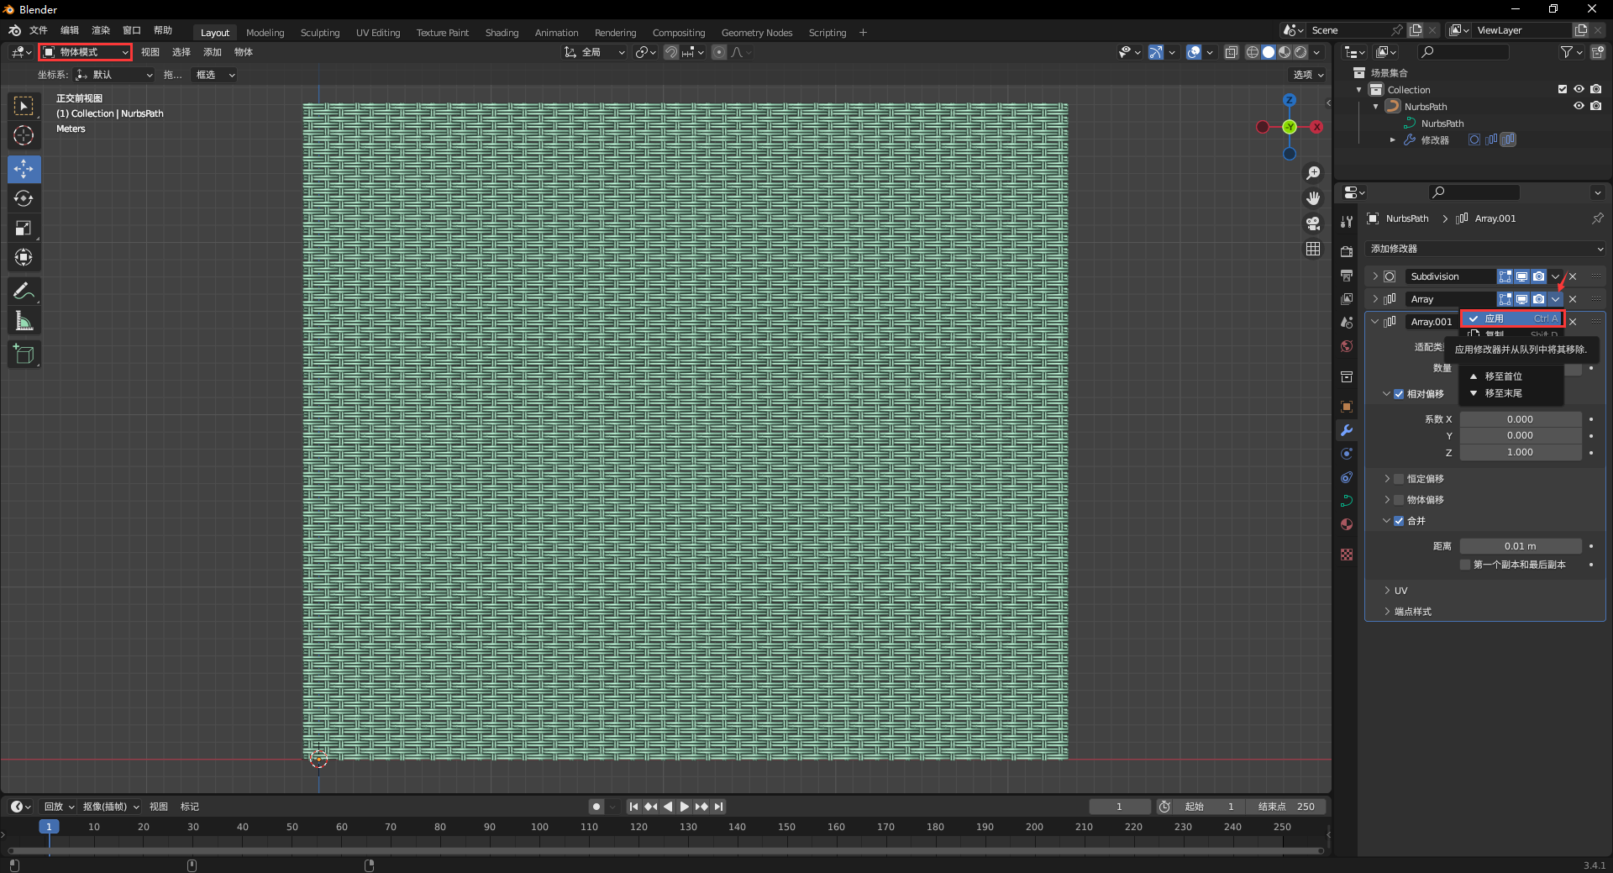
Task: Click the pan view hand icon
Action: (1313, 198)
